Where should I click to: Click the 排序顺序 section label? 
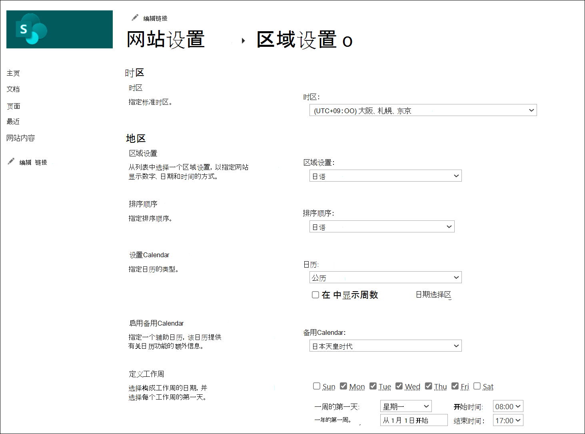(x=143, y=204)
